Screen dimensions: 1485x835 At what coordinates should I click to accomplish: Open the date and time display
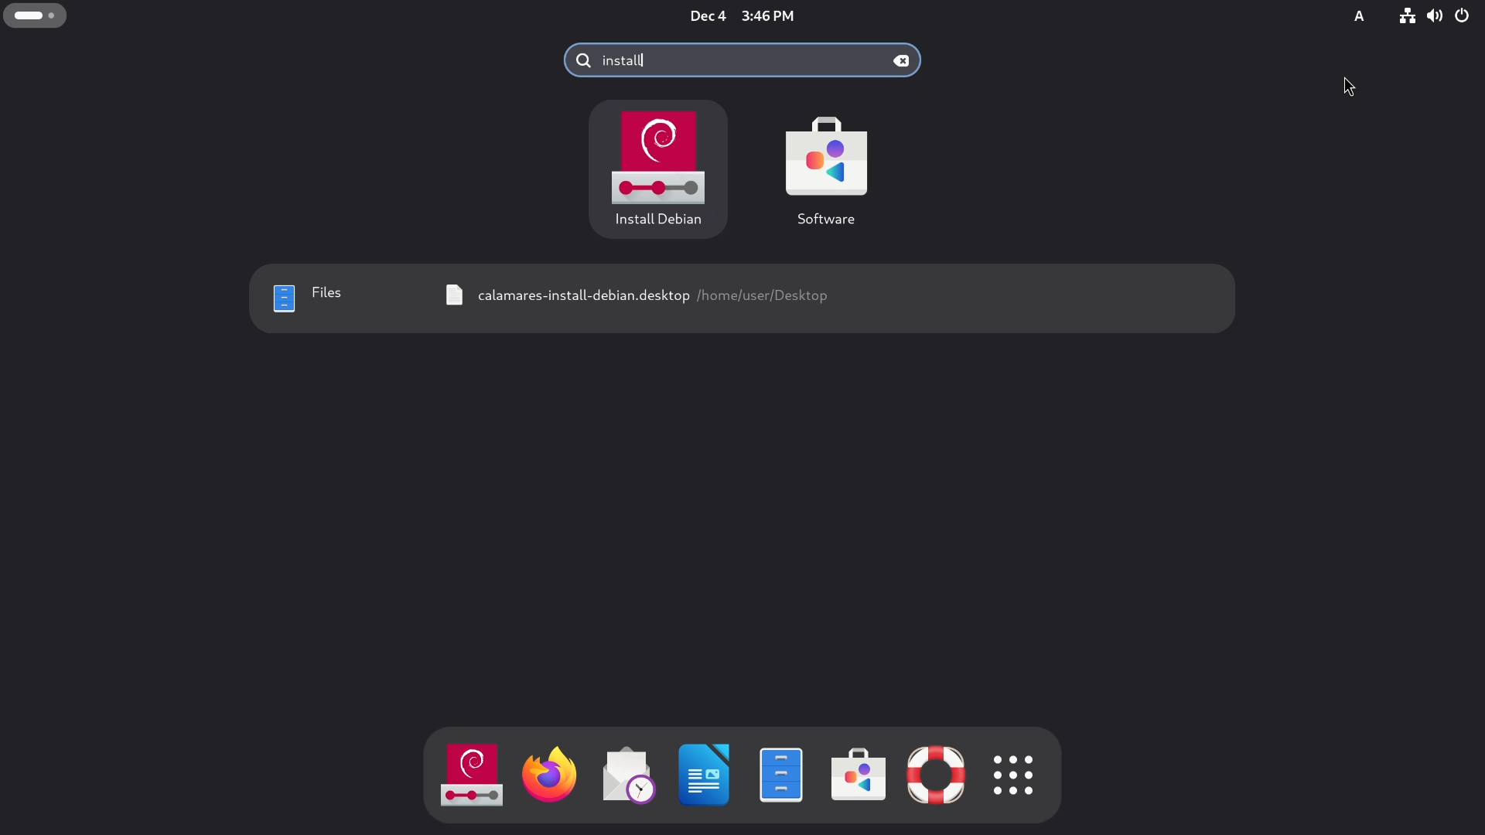(741, 15)
